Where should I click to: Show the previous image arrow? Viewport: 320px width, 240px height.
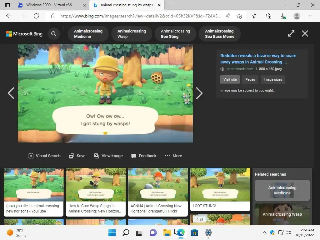pos(11,93)
